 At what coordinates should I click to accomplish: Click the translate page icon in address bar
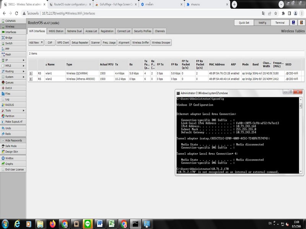tap(264, 13)
